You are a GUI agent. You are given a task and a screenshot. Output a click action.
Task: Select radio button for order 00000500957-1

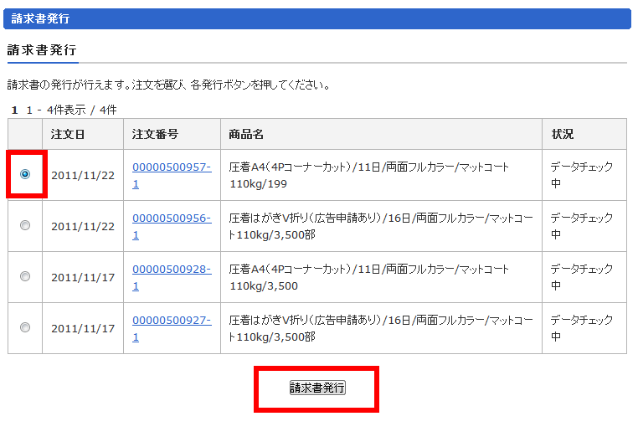coord(25,174)
